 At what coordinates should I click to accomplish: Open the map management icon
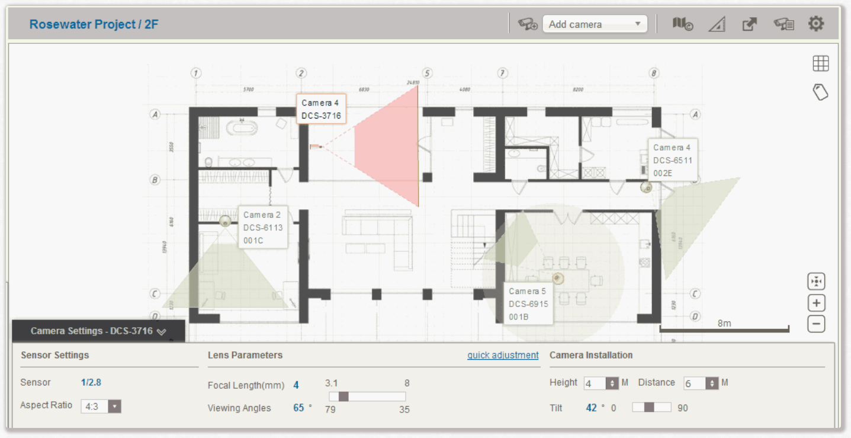682,24
